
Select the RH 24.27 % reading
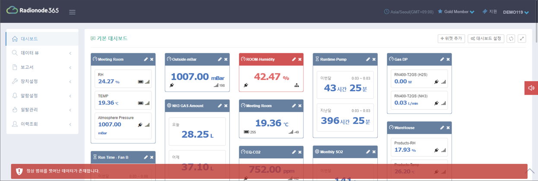coord(123,78)
